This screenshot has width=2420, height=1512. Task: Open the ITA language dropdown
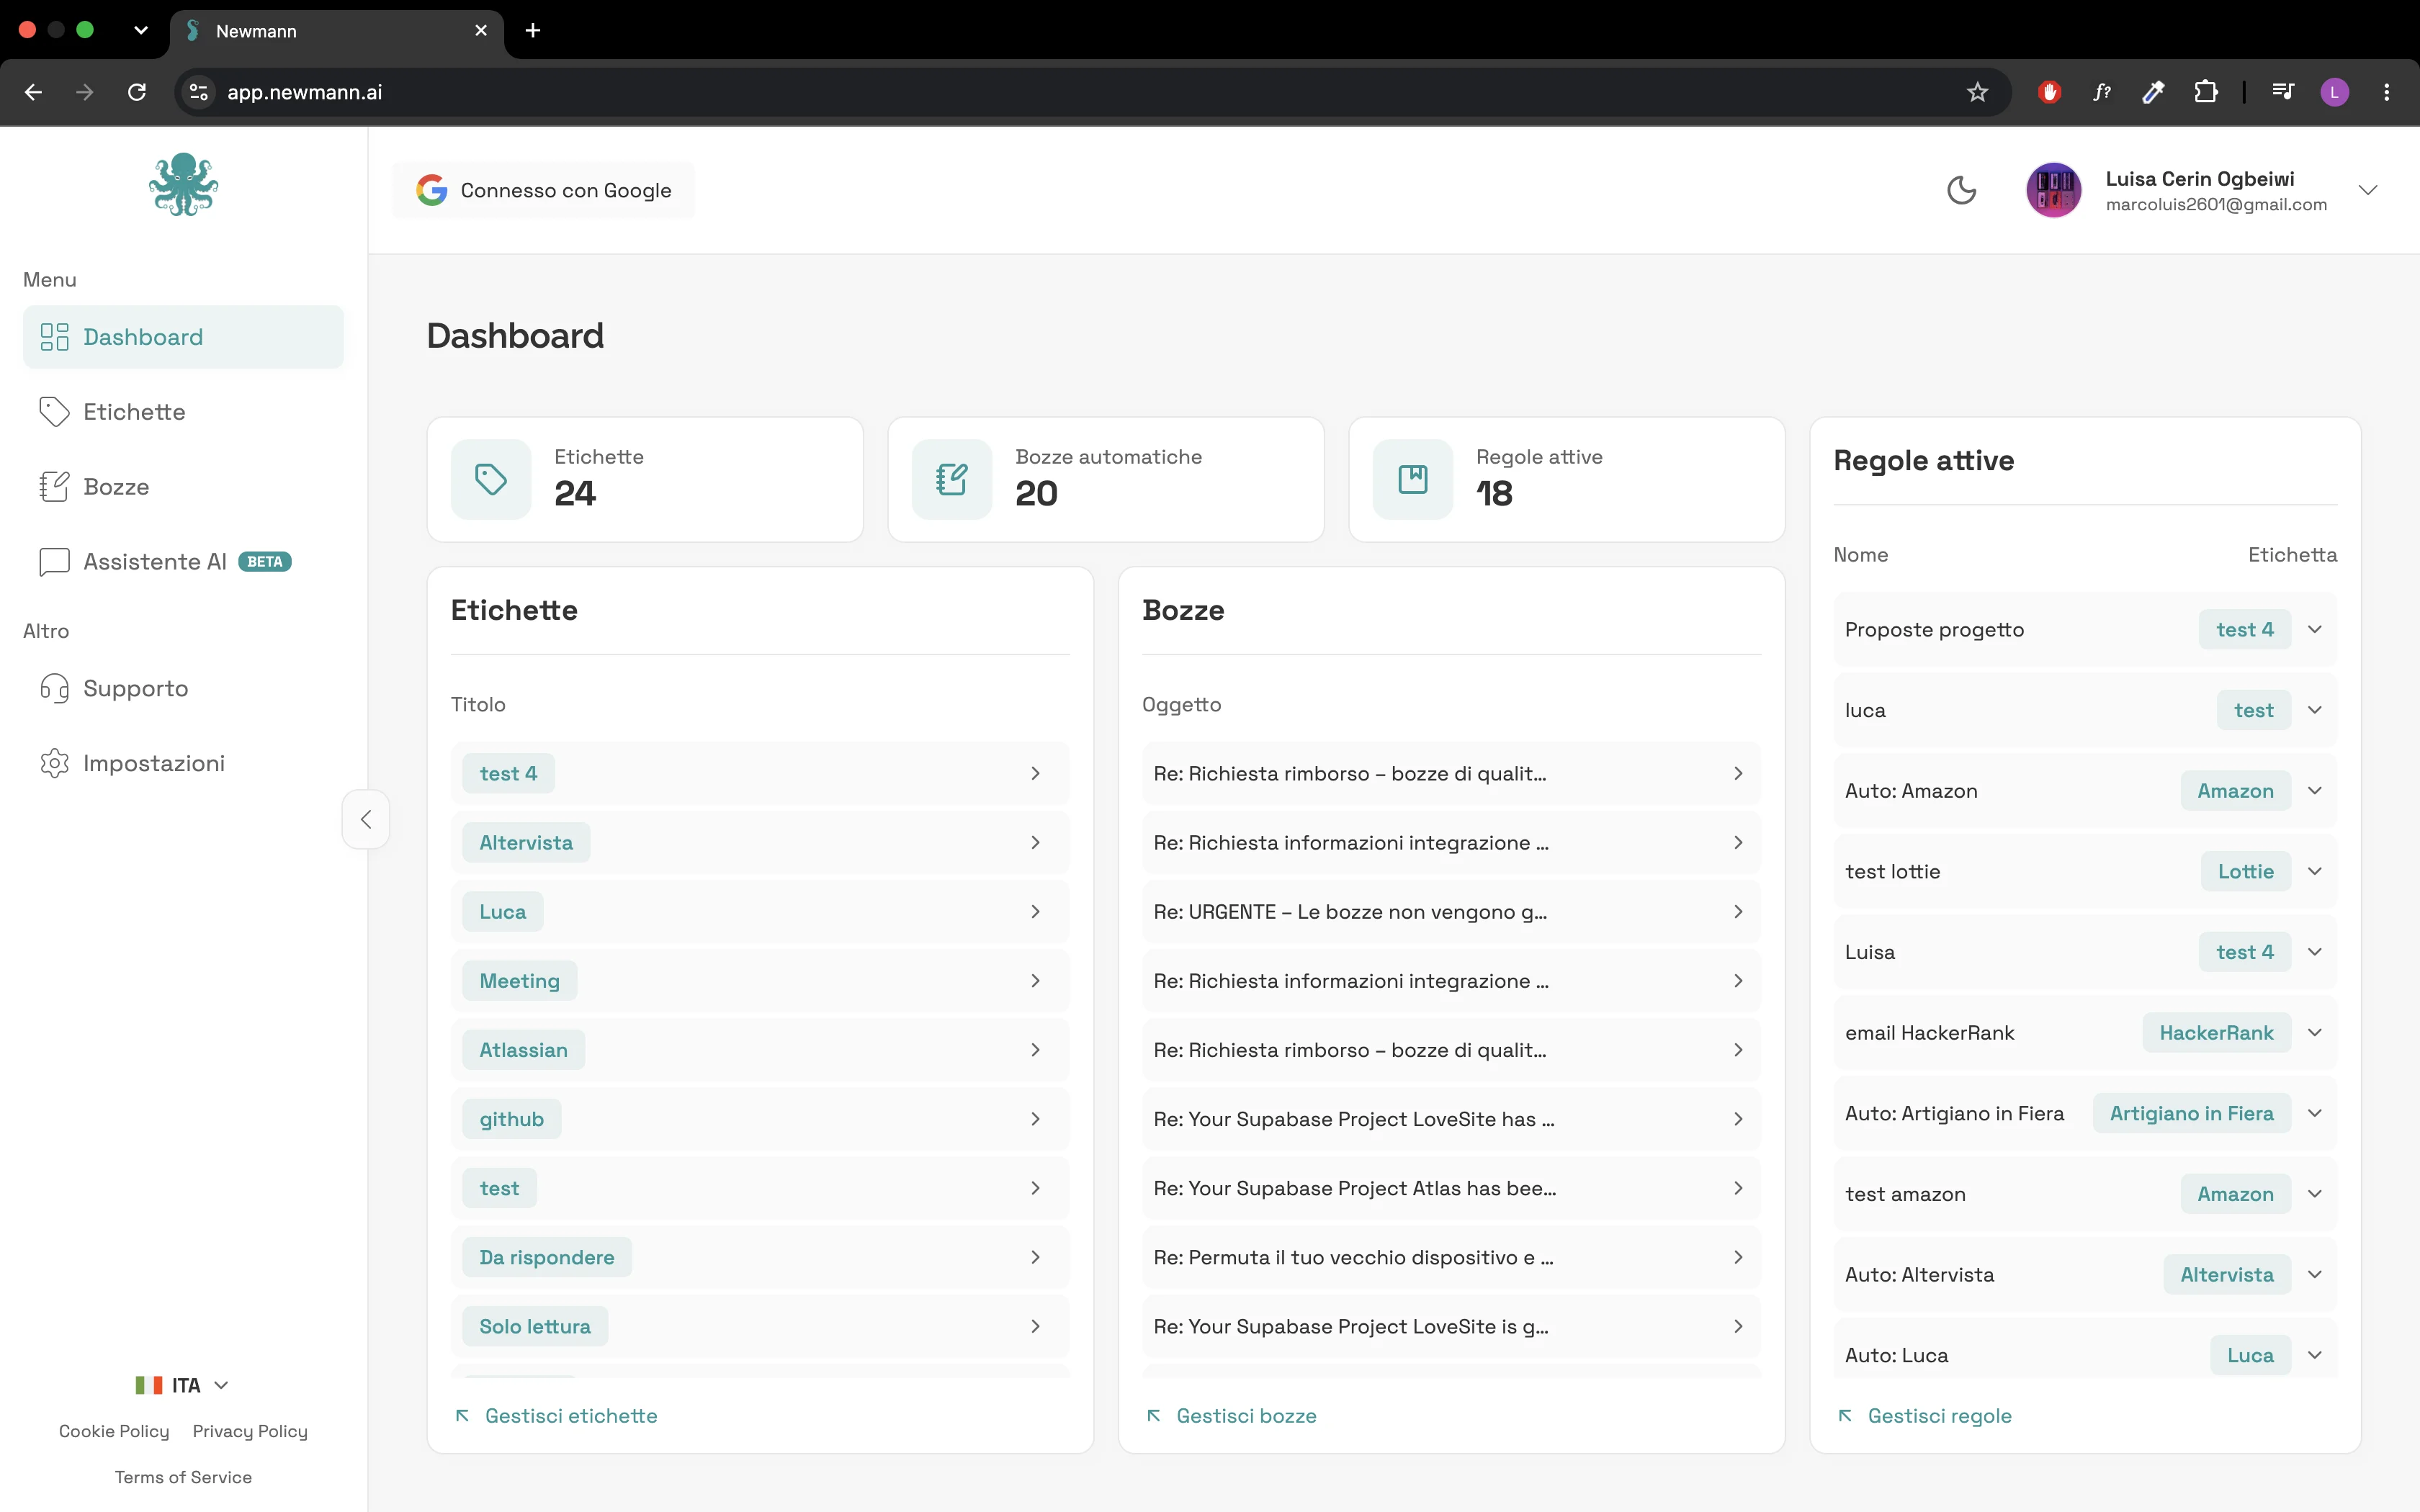click(183, 1385)
